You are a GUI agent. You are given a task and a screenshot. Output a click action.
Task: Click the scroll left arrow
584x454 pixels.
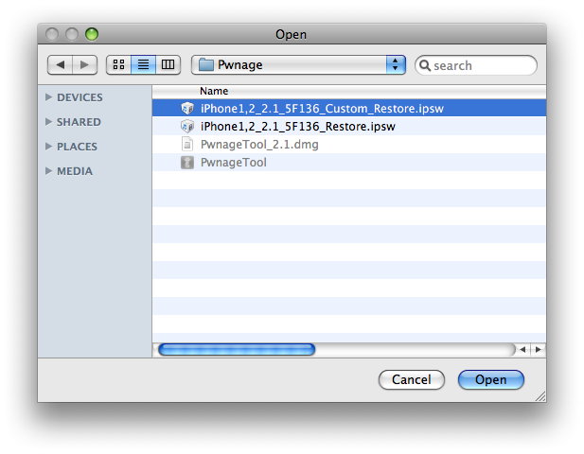click(522, 349)
